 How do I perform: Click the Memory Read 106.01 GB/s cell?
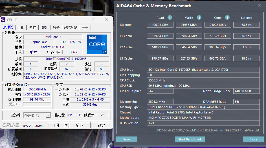click(x=160, y=25)
